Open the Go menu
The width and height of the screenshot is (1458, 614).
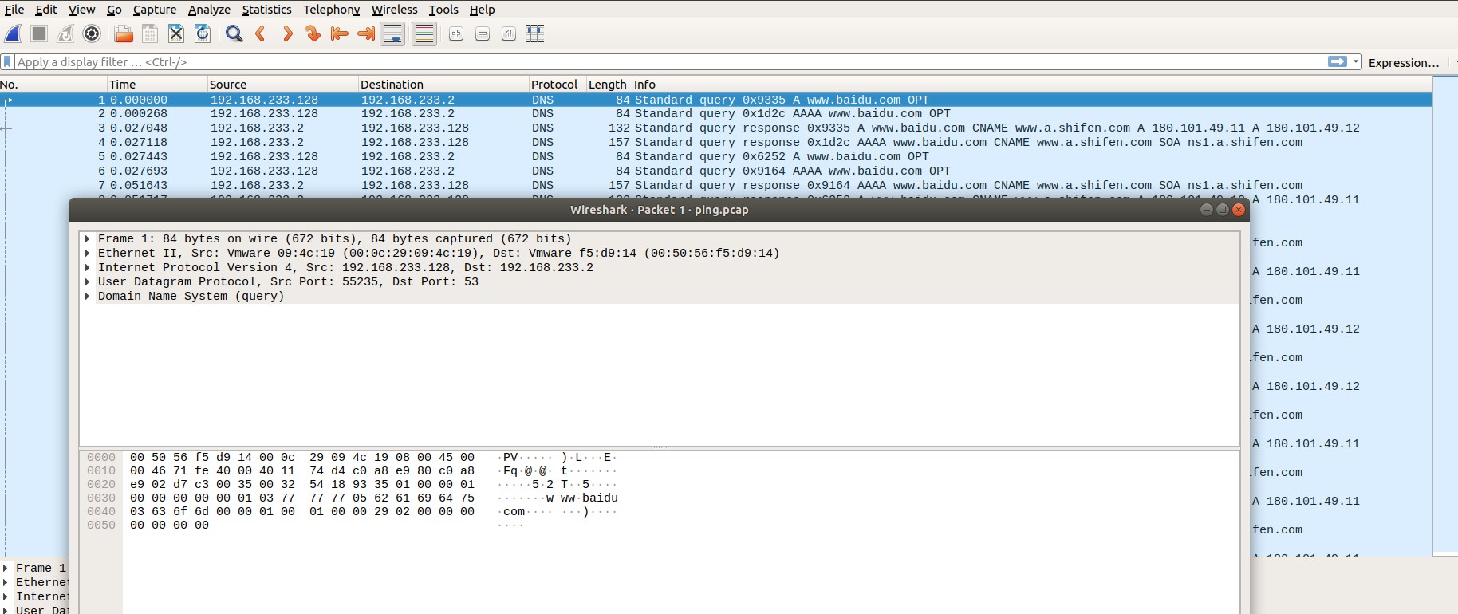click(x=114, y=10)
